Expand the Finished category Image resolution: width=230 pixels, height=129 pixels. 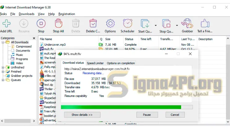point(3,72)
